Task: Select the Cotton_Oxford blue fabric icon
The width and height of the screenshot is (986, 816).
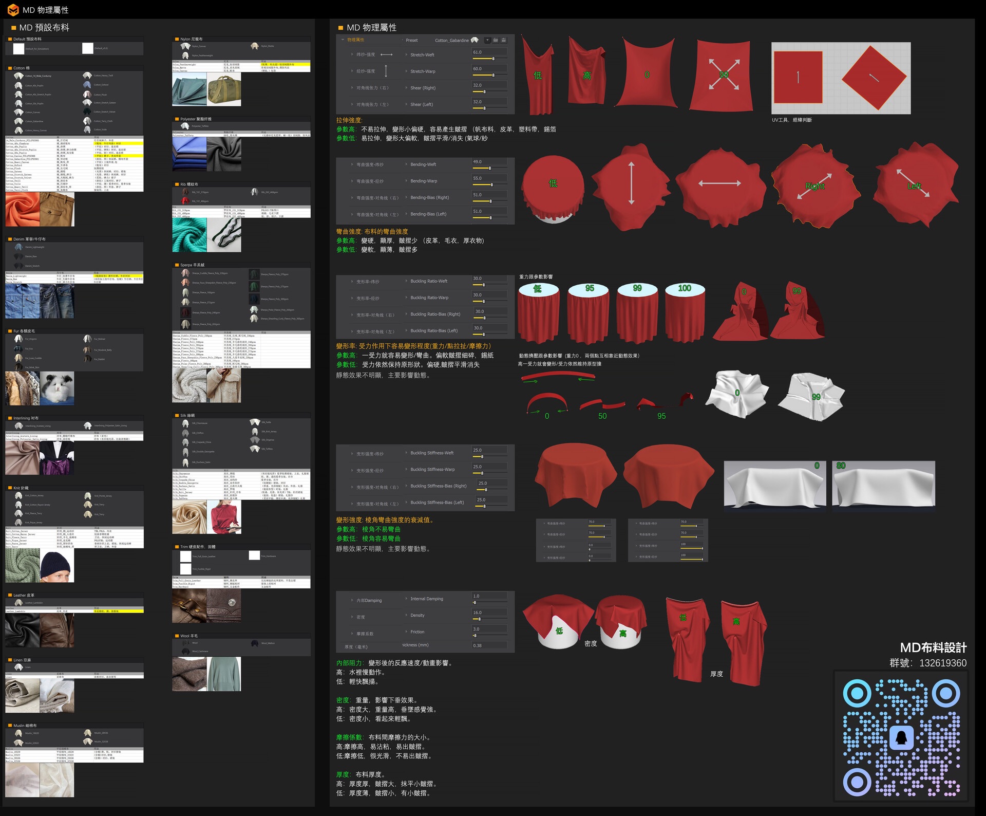Action: [x=87, y=84]
